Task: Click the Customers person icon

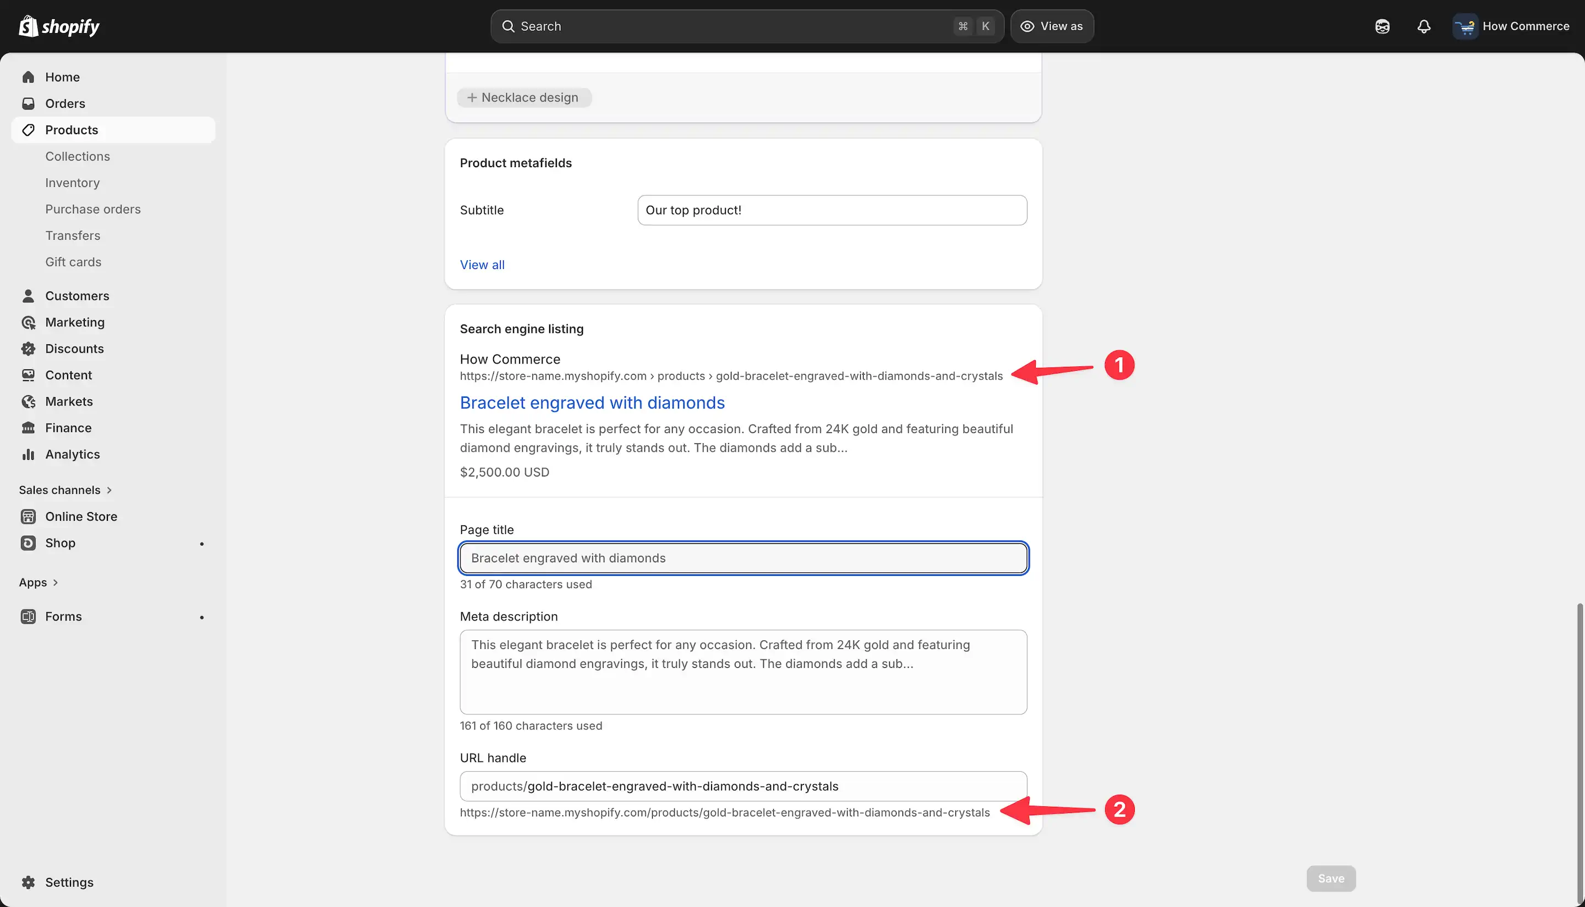Action: [x=28, y=296]
